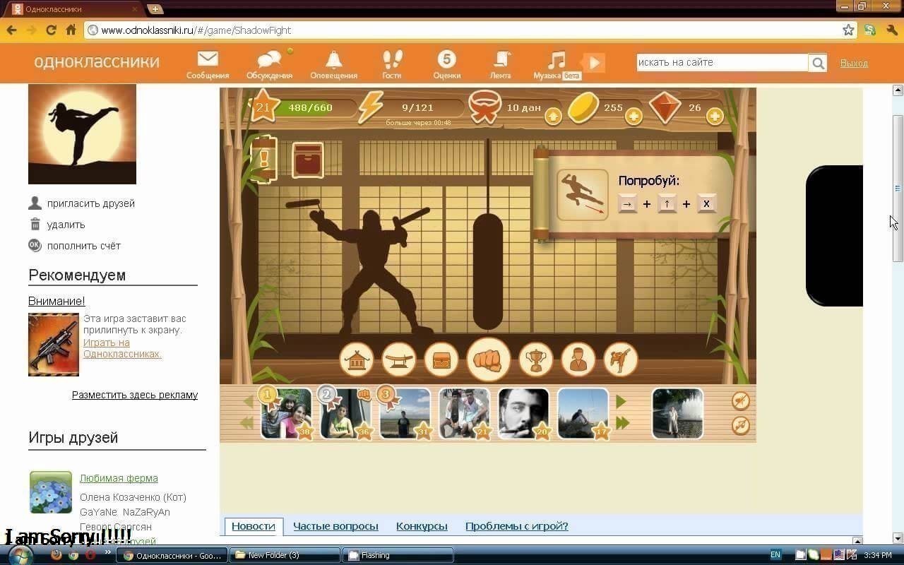Viewport: 904px width, 565px height.
Task: Open the exclamation mark quest icon
Action: pyautogui.click(x=263, y=160)
